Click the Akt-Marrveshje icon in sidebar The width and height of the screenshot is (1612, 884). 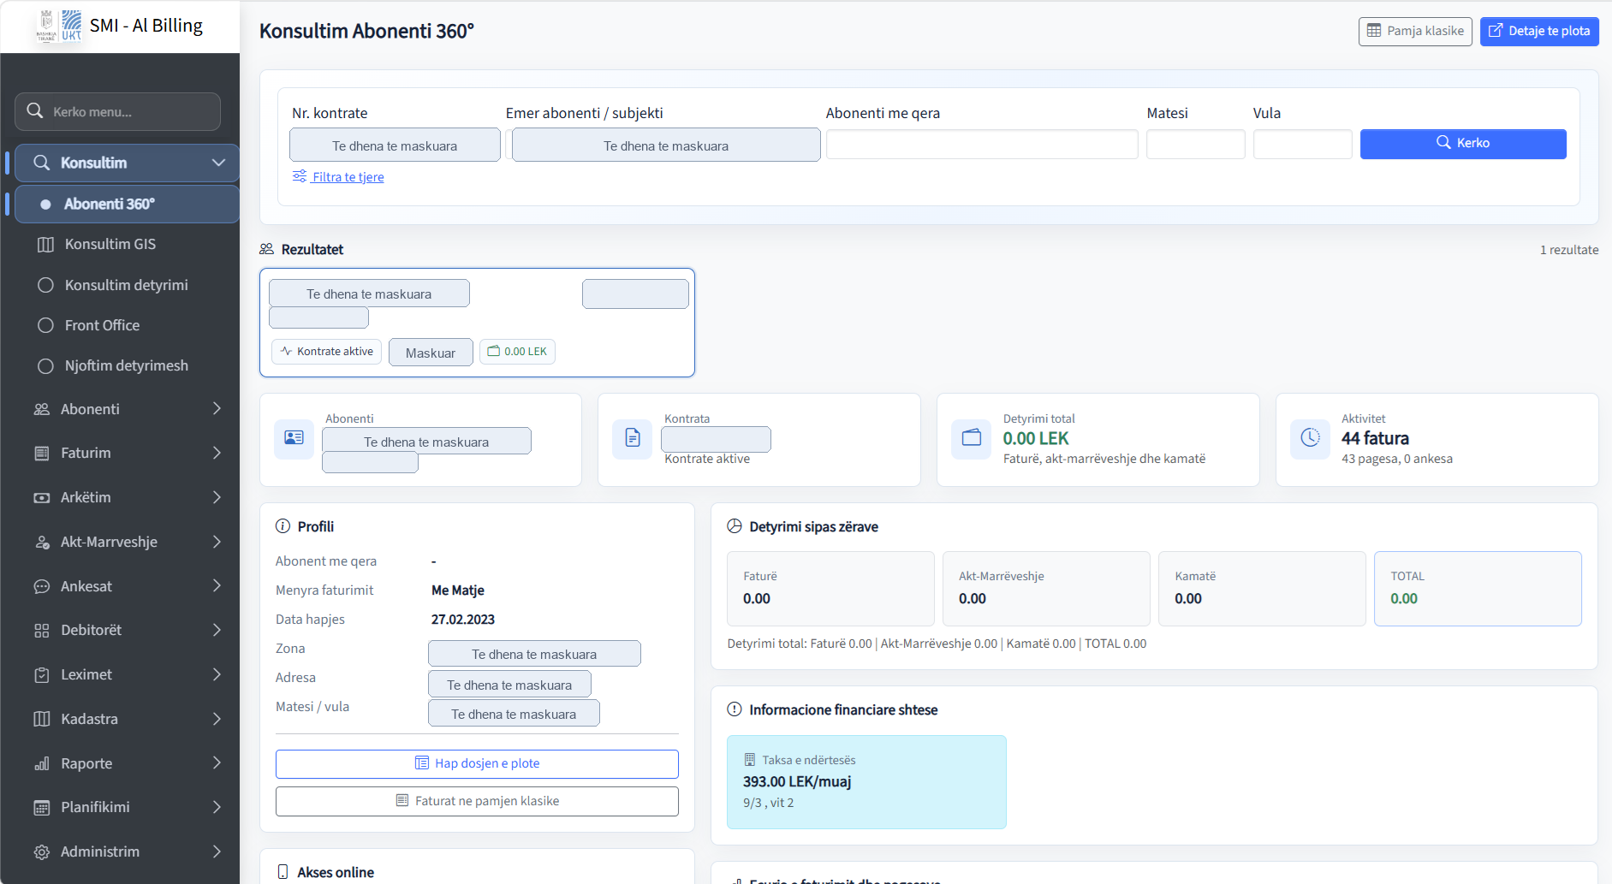coord(41,543)
